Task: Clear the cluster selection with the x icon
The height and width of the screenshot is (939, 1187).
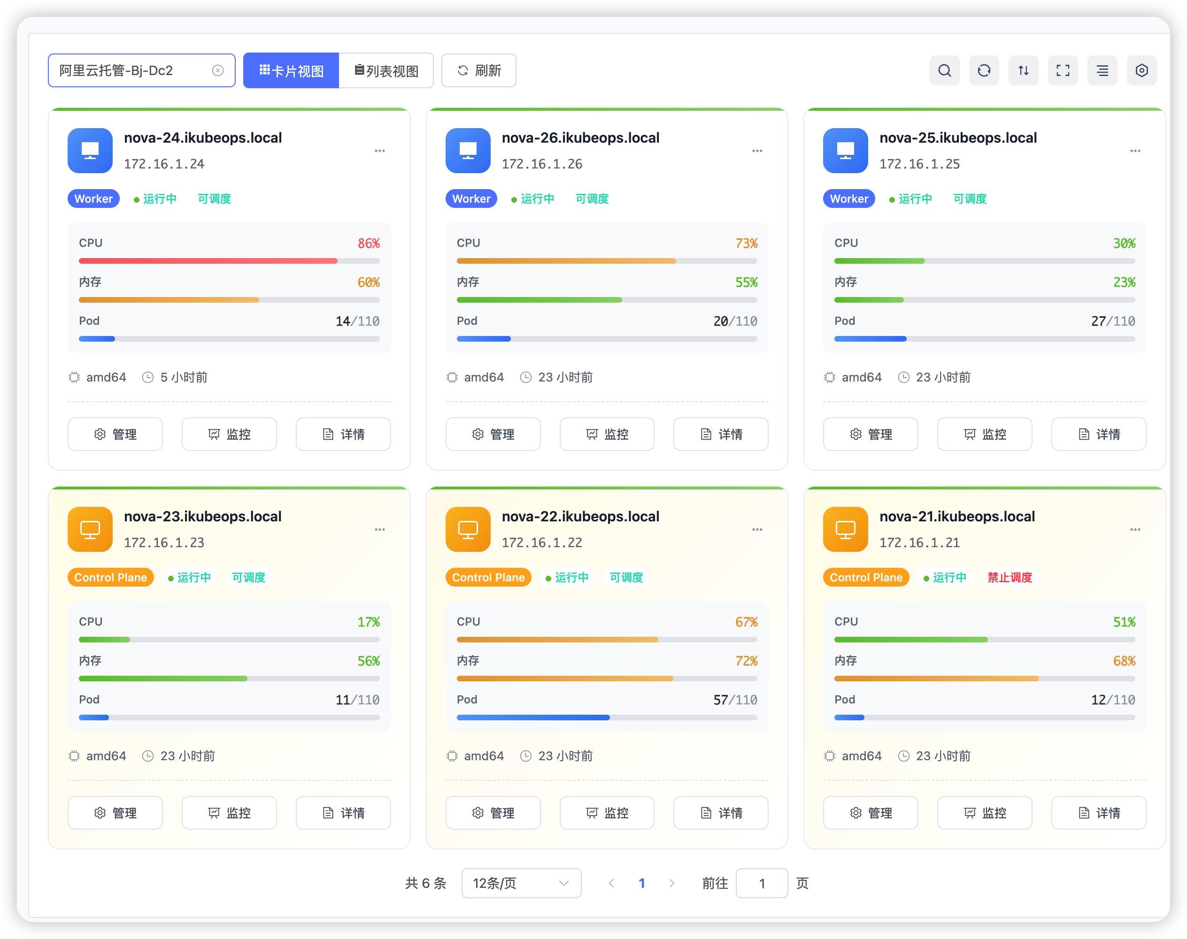Action: 218,70
